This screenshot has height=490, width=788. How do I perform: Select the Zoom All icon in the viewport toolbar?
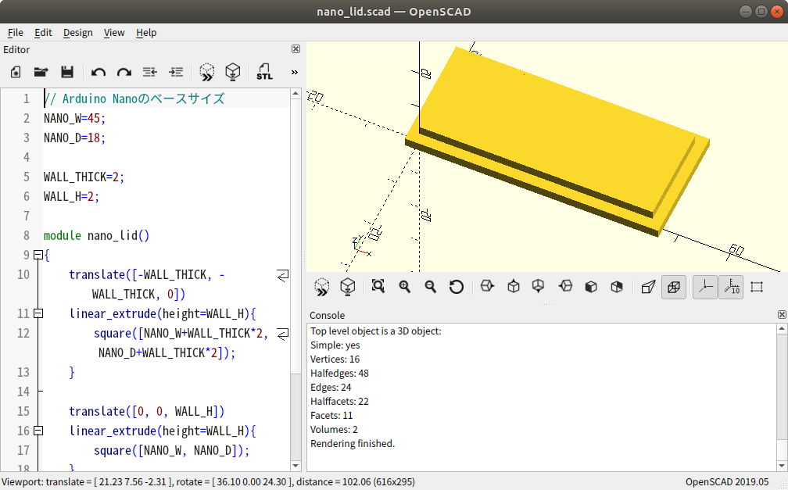pos(378,287)
